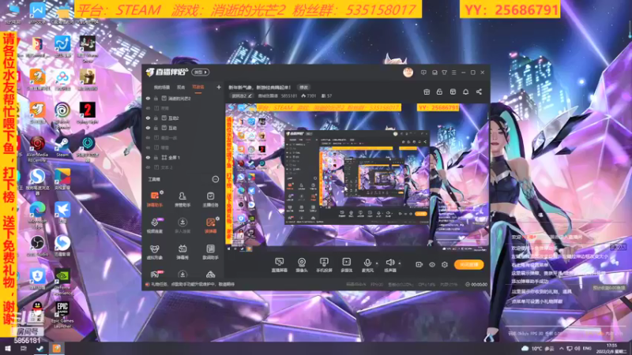Switch input language via ENG indicator
The width and height of the screenshot is (632, 355).
click(587, 349)
